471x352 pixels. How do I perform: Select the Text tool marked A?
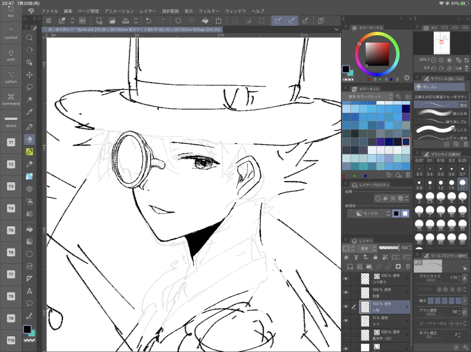pos(29,291)
